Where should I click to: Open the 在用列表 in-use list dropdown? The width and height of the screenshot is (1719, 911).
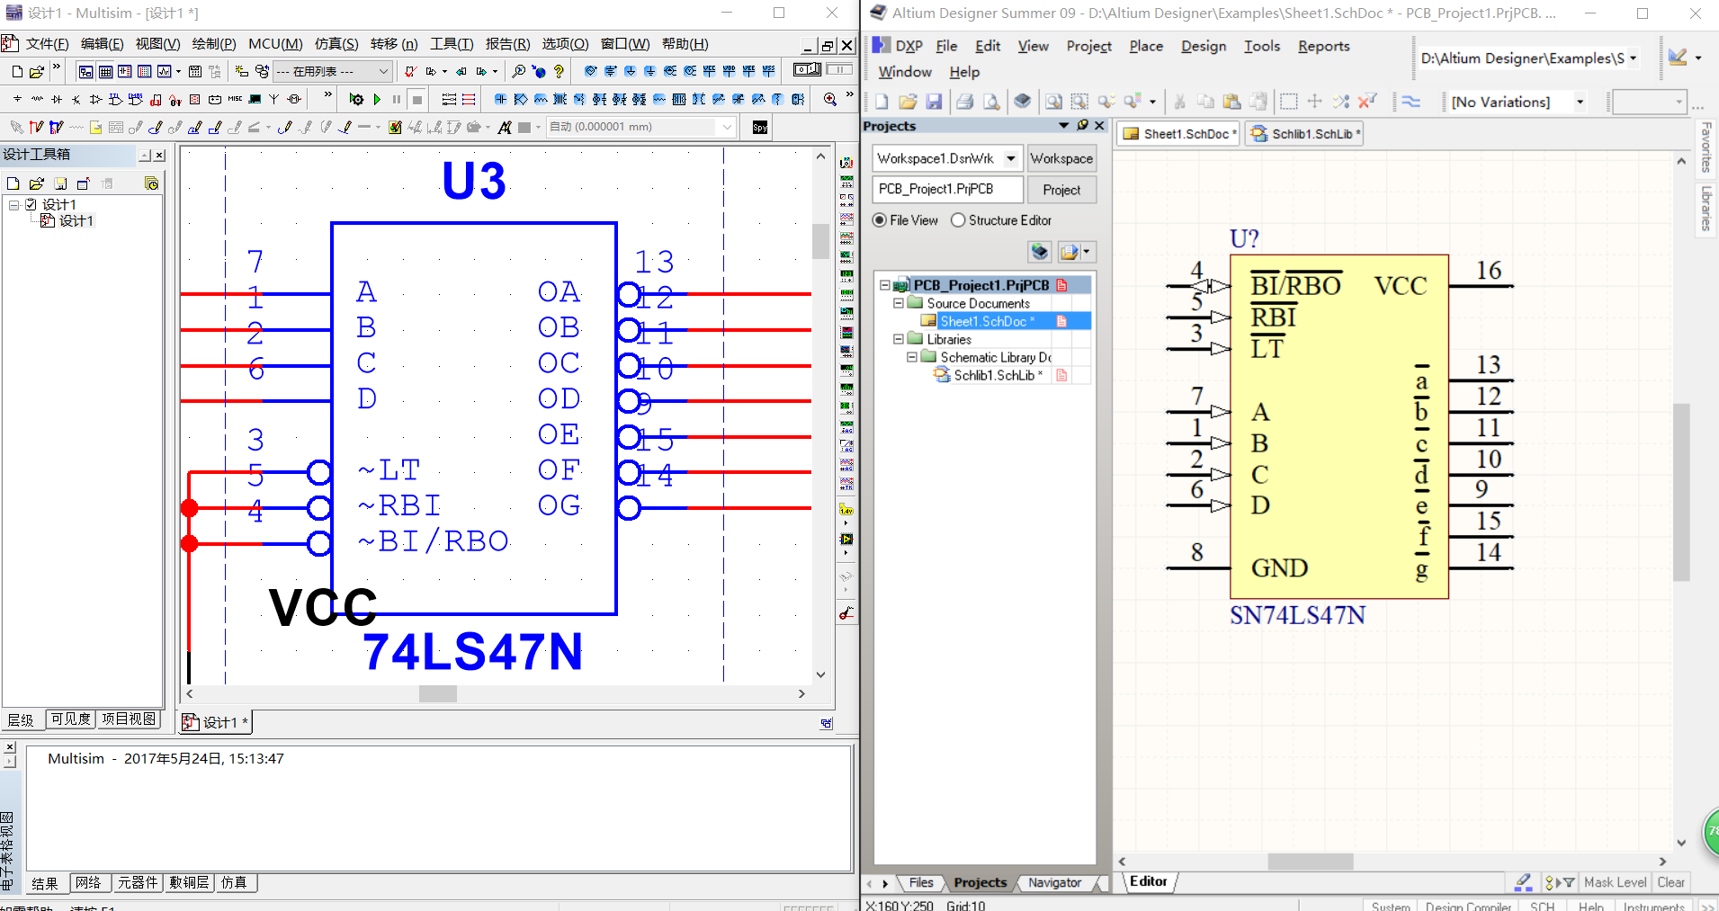click(x=383, y=71)
